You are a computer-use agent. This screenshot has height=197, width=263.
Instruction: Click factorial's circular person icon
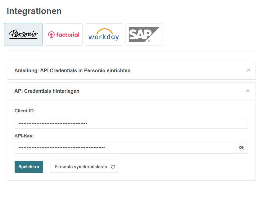(51, 35)
